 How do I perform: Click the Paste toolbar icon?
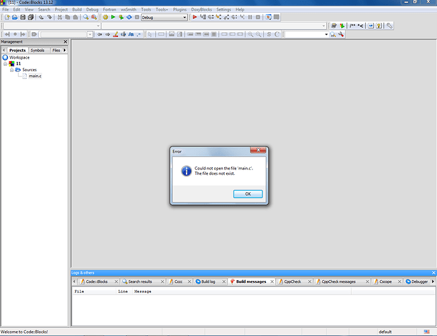tap(75, 17)
